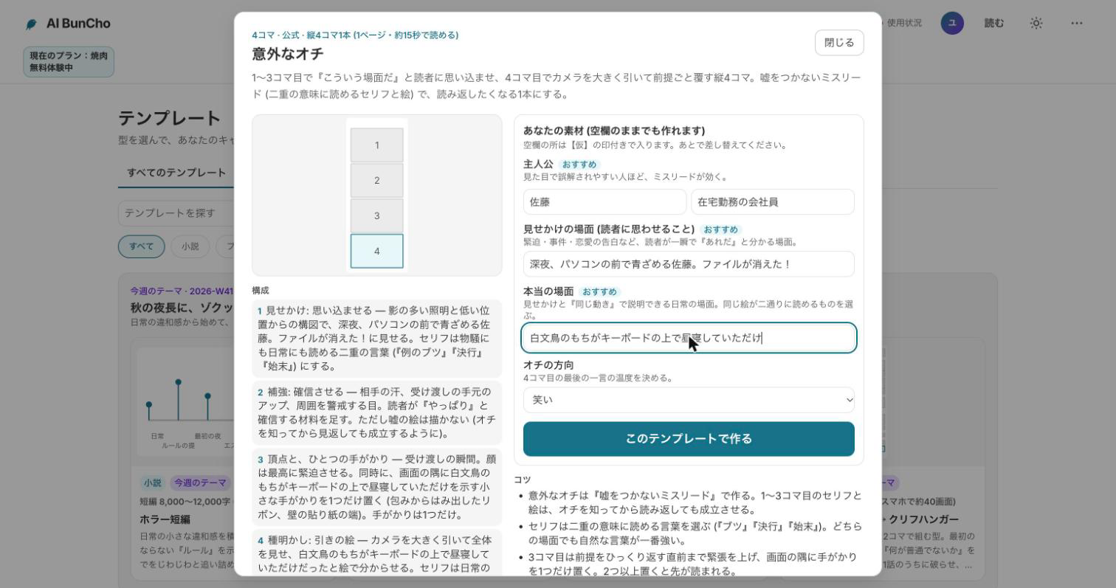Click the 見せかけの場面 input field
Viewport: 1116px width, 588px height.
689,264
